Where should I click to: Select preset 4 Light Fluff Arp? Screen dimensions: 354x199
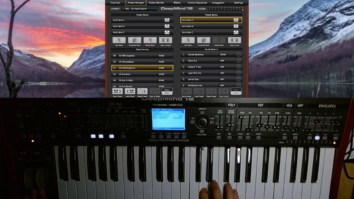211,73
